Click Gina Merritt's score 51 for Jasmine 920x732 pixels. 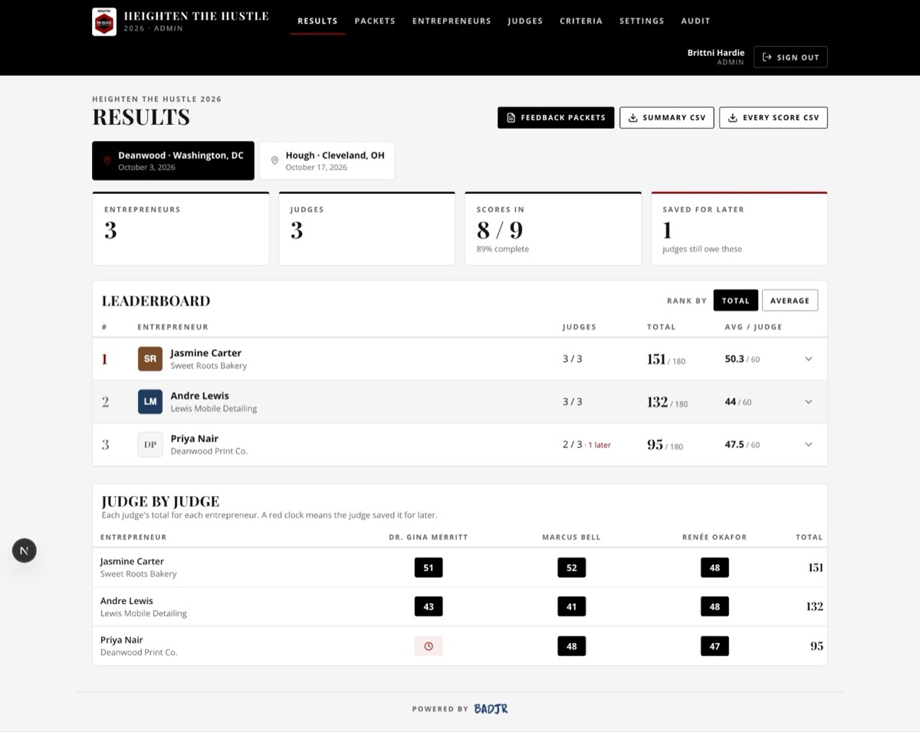(429, 568)
